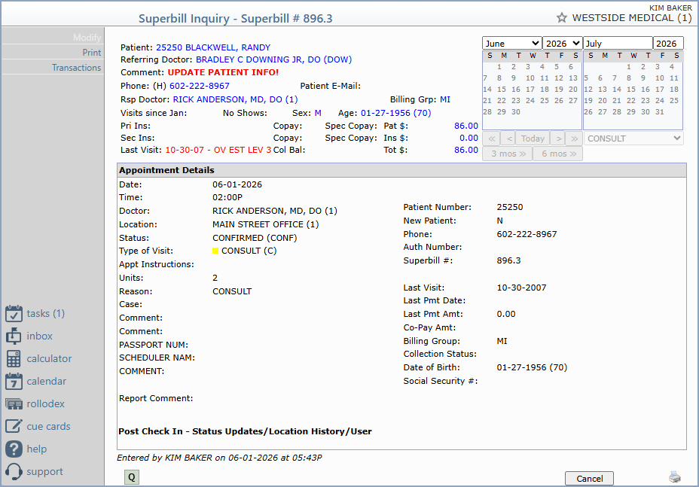
Task: Click the 3 mos forward button
Action: (x=508, y=154)
